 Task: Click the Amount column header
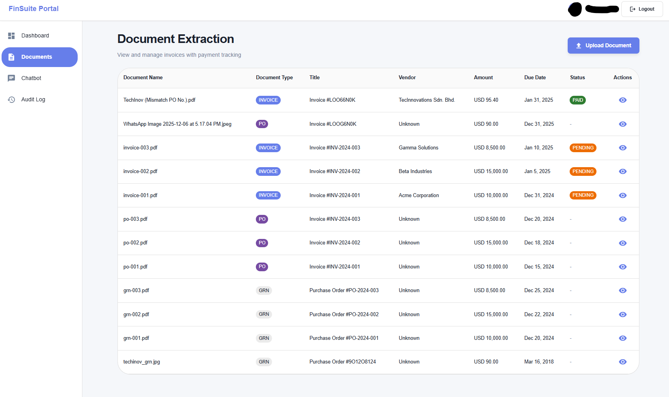483,78
